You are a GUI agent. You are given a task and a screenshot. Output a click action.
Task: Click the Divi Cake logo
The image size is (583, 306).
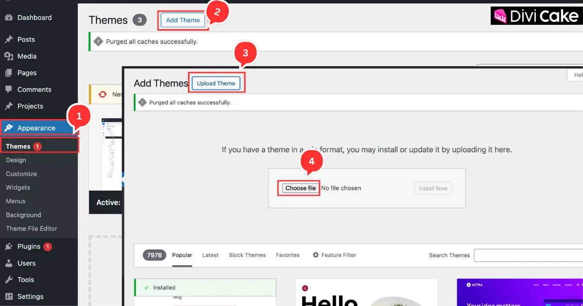click(537, 16)
